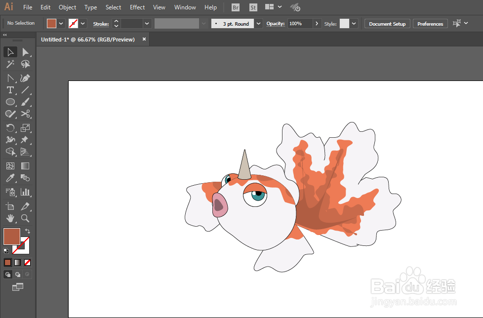Select the Rotate tool
This screenshot has width=483, height=318.
click(x=10, y=128)
